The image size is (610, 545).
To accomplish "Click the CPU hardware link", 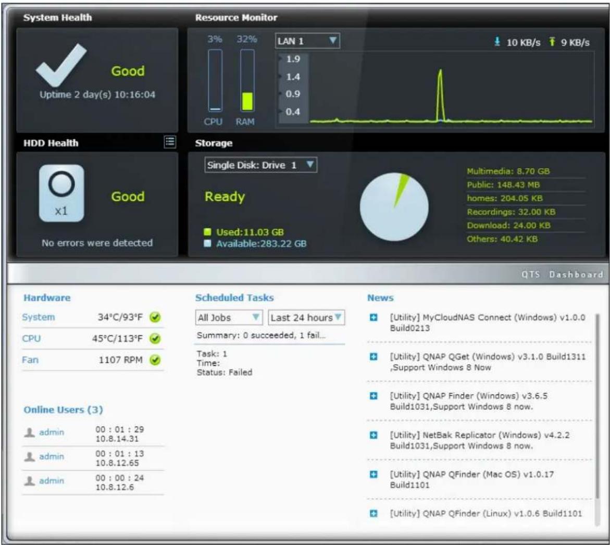I will (31, 339).
